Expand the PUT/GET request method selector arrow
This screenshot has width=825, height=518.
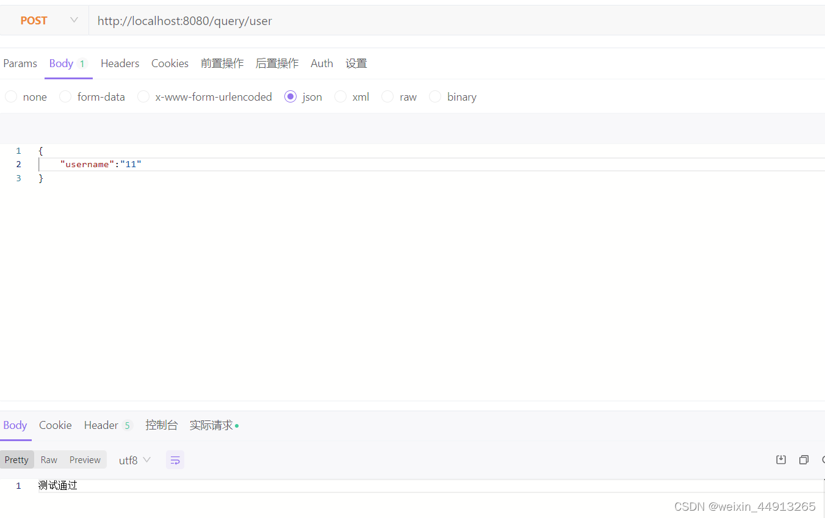73,20
